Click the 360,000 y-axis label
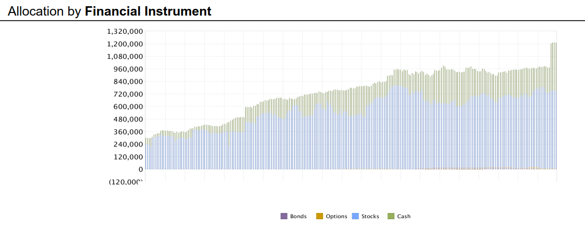Screen dimensions: 585x227 [x=128, y=131]
